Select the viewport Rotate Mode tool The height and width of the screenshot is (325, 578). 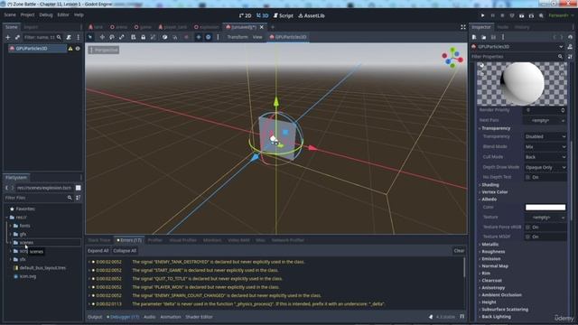[x=112, y=37]
